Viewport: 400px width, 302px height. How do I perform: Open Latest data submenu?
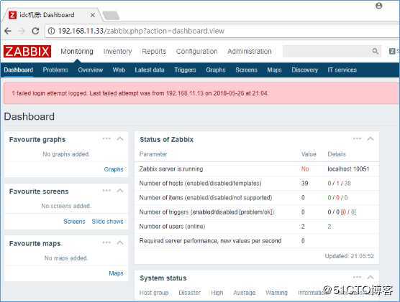pos(150,70)
